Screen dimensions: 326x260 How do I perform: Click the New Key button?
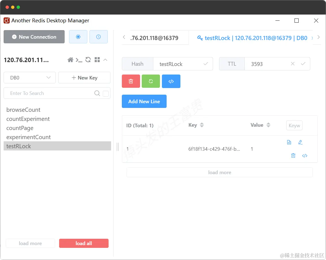coord(85,78)
